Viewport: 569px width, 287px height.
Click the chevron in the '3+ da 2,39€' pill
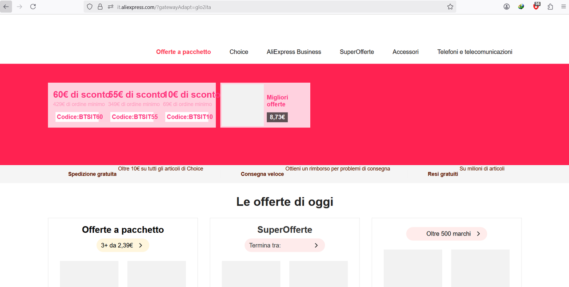140,245
